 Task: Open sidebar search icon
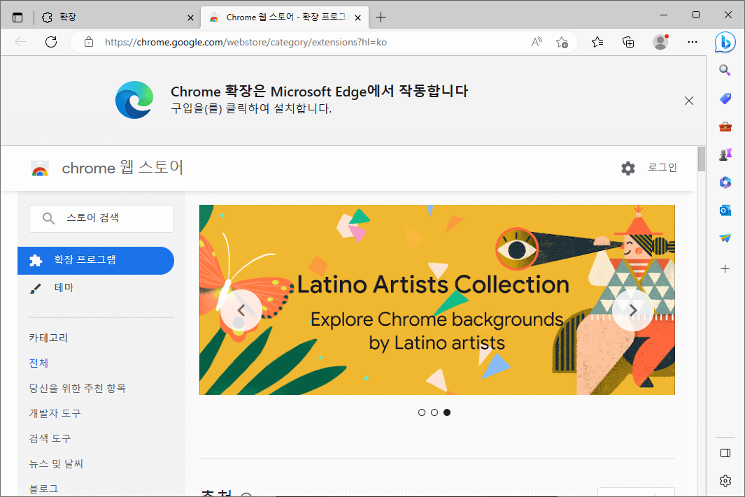[725, 71]
